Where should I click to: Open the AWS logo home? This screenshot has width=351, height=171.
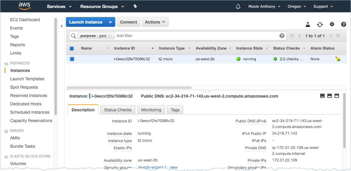coord(24,6)
